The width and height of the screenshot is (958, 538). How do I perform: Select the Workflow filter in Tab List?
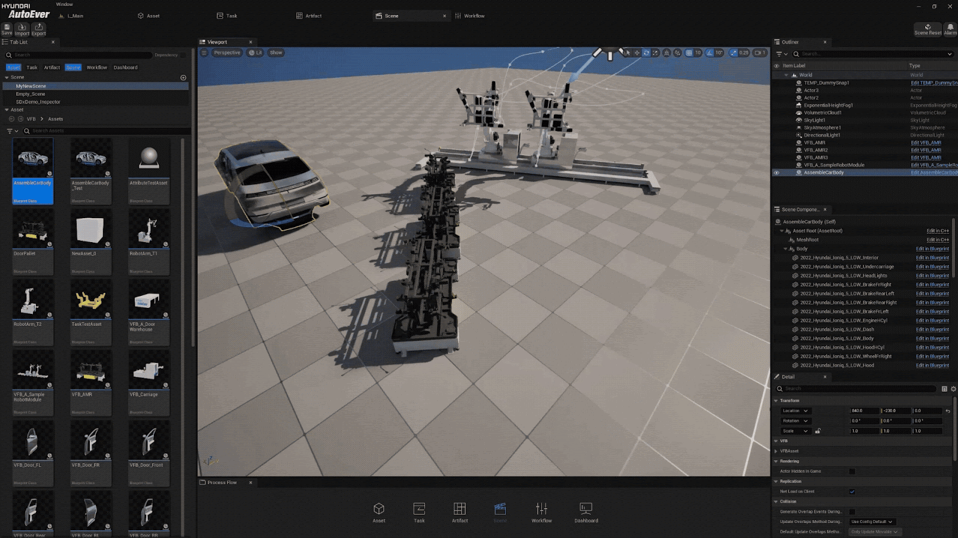[97, 68]
